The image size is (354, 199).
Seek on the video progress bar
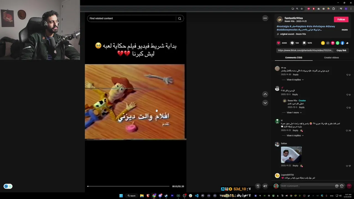pyautogui.click(x=128, y=186)
